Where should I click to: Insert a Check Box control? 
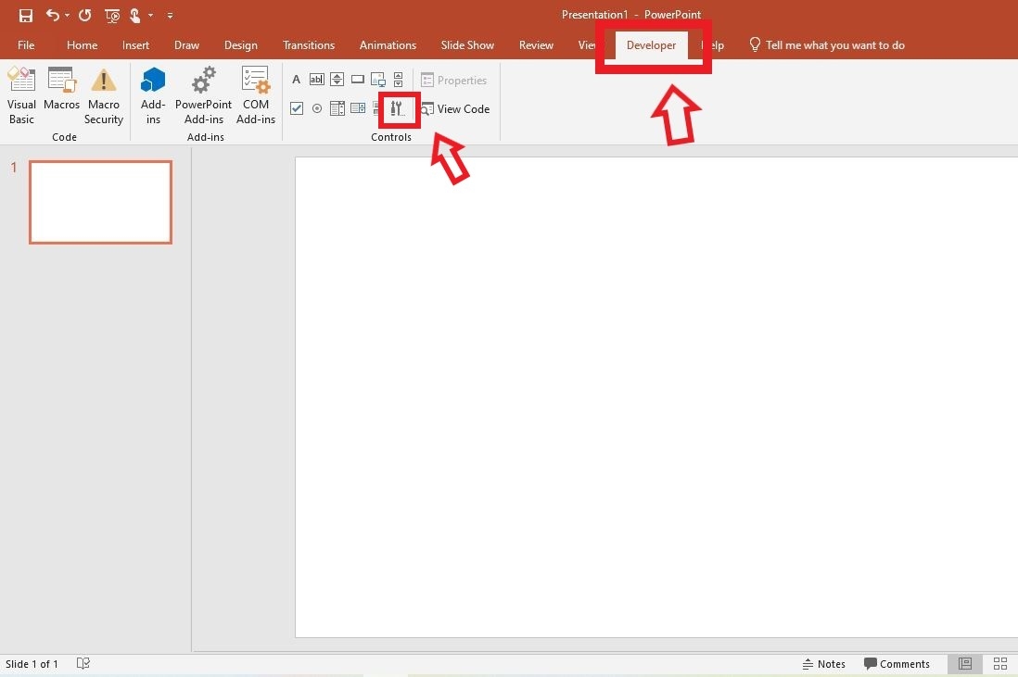tap(296, 108)
